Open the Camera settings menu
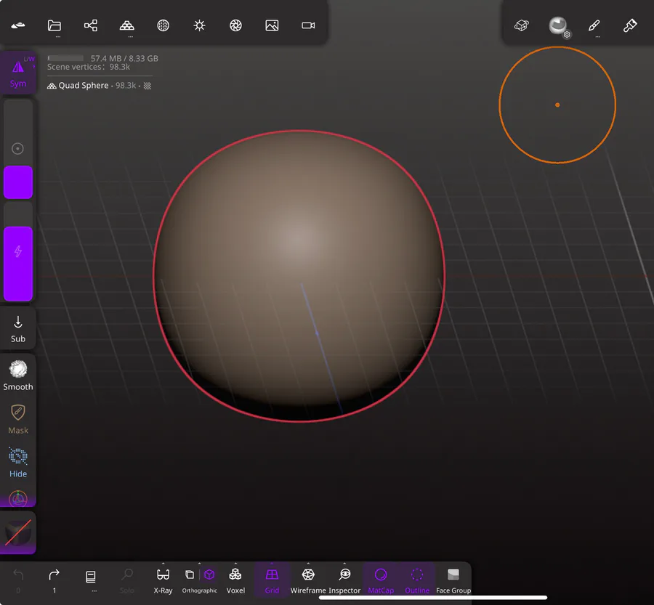This screenshot has height=605, width=654. point(308,25)
